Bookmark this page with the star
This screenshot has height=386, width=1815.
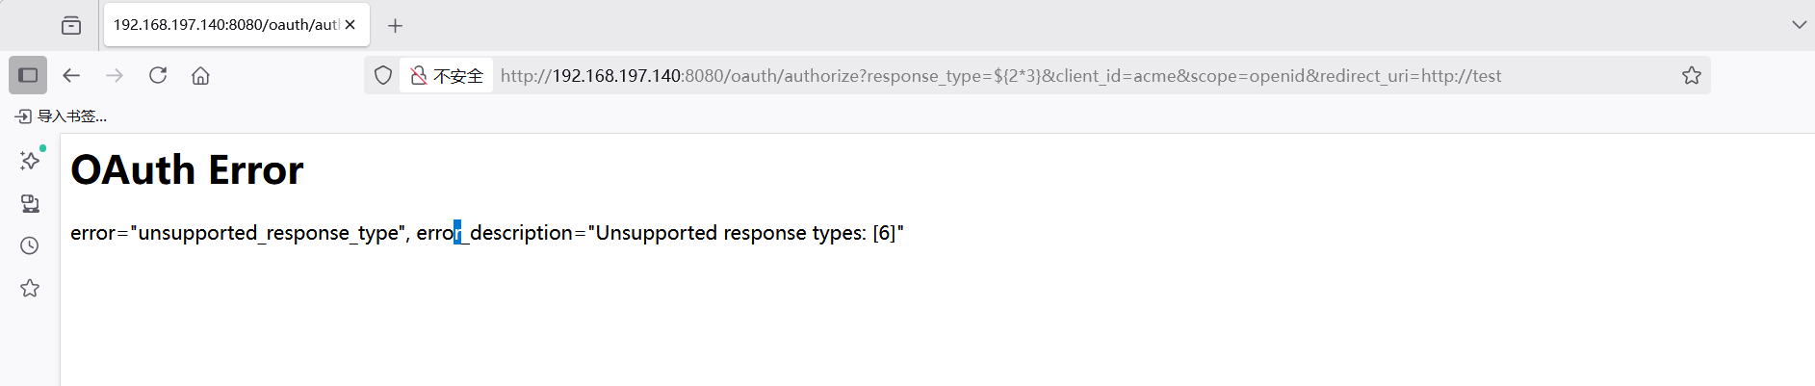coord(1692,75)
